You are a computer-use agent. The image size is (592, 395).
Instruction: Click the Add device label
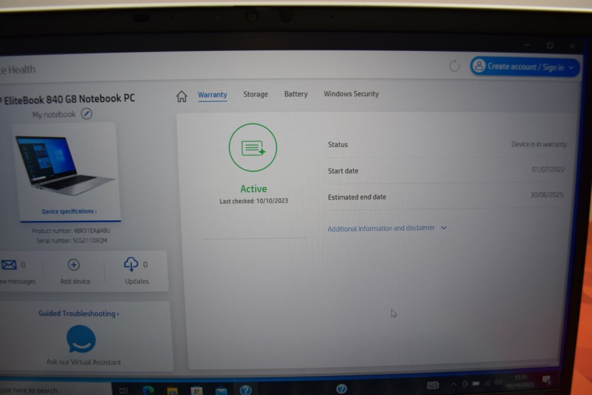(x=75, y=281)
